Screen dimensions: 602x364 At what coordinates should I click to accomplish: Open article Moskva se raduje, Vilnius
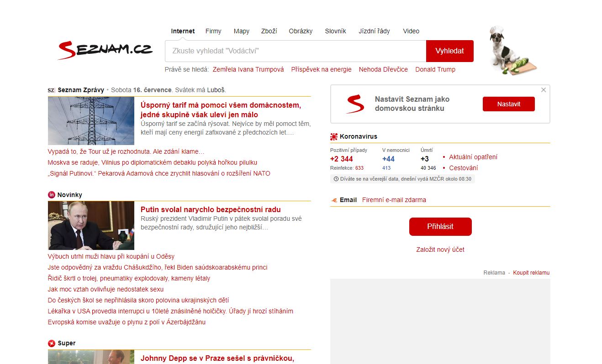tap(153, 162)
